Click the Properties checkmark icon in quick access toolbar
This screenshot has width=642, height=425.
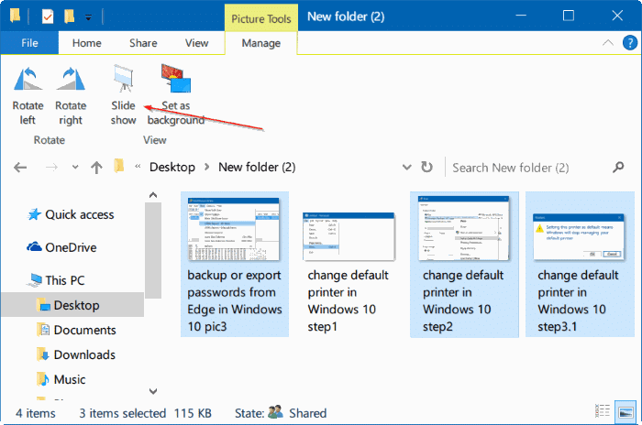click(48, 16)
